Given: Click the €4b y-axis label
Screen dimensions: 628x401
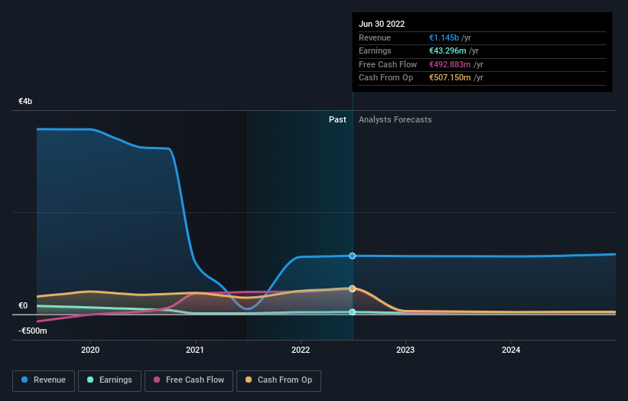Looking at the screenshot, I should (x=25, y=101).
